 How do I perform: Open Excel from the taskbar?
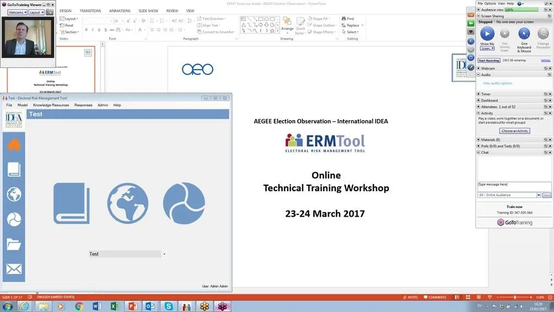tap(115, 306)
